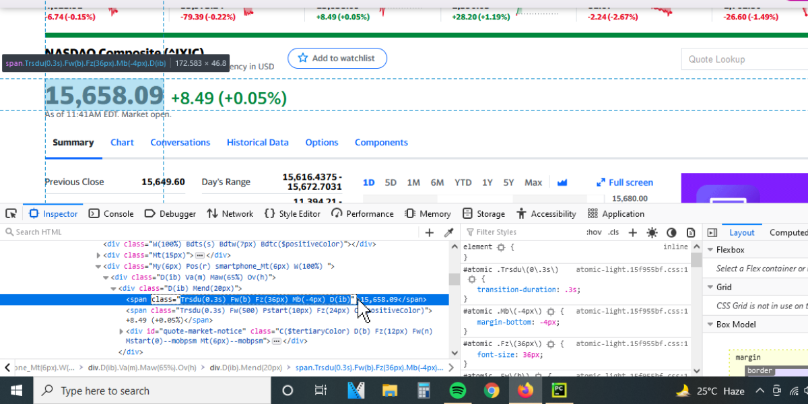
Task: Toggle dark color scheme simulation
Action: pos(671,232)
